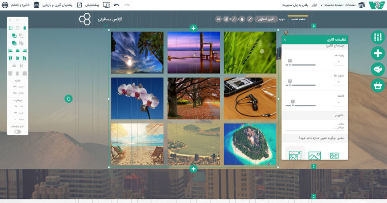387x203 pixels.
Task: Select the dashed-frame image resize option
Action: [x=295, y=155]
